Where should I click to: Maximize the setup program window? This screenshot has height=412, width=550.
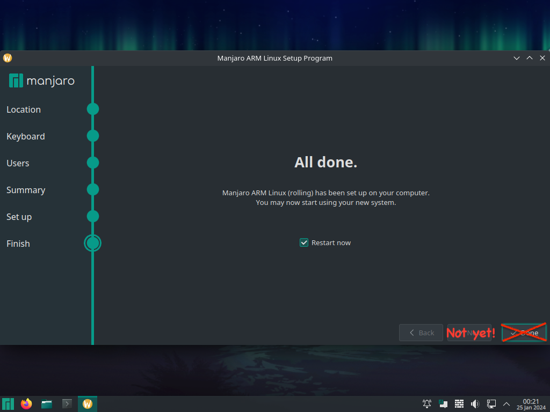[529, 58]
